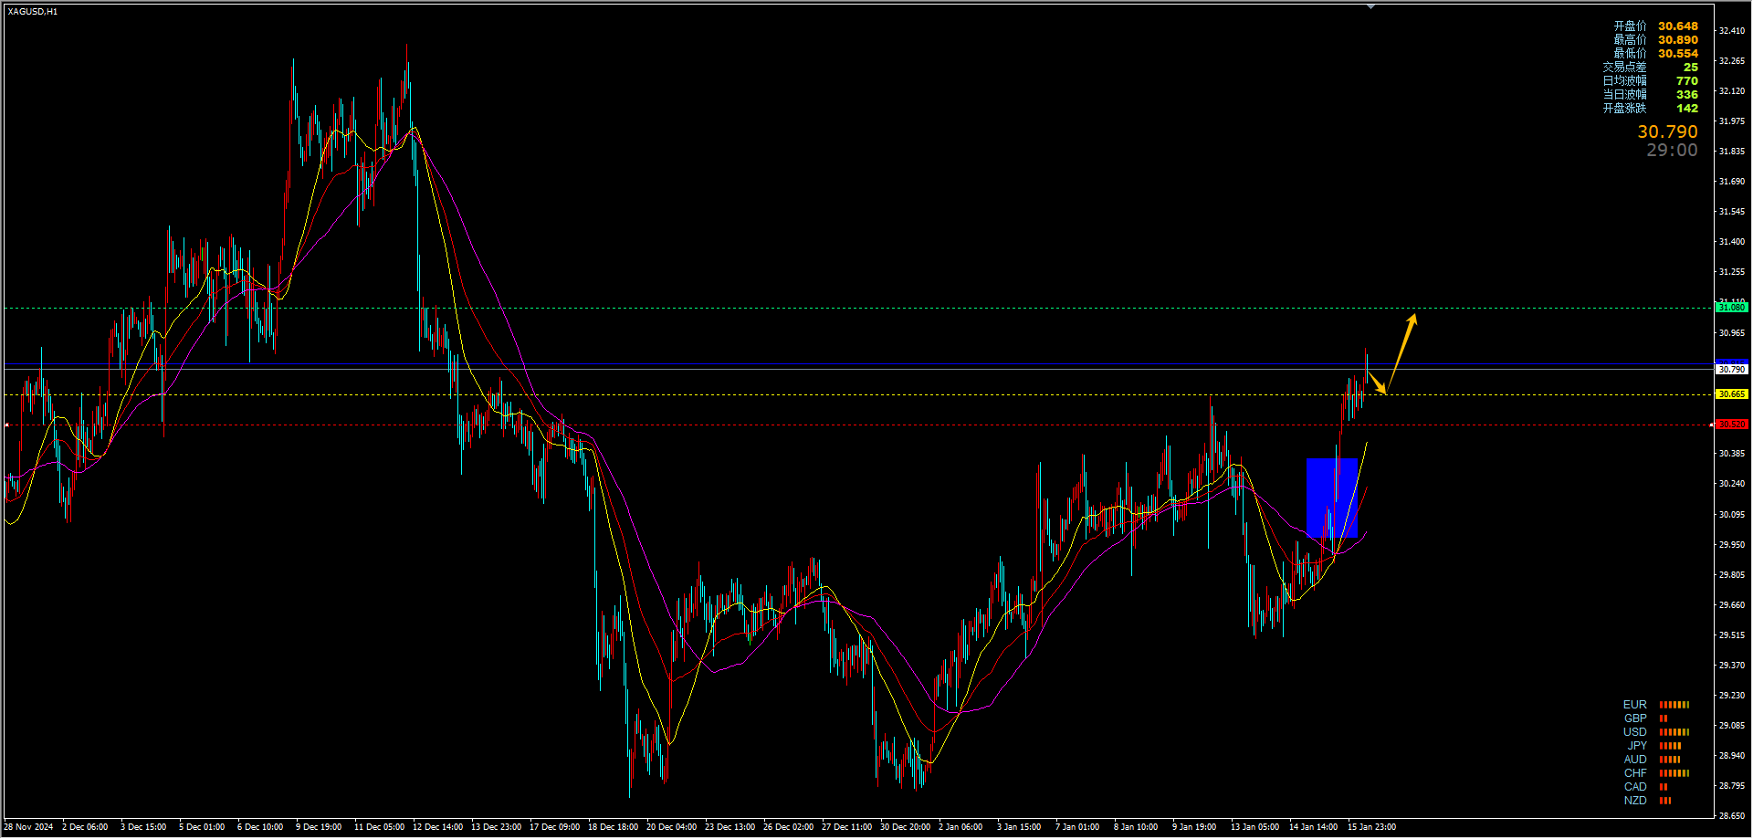Click the green 31.080 price level label
The image size is (1753, 839).
click(1731, 308)
